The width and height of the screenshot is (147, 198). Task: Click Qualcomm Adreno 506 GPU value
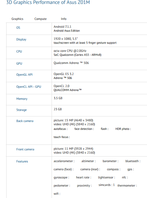coord(71,63)
